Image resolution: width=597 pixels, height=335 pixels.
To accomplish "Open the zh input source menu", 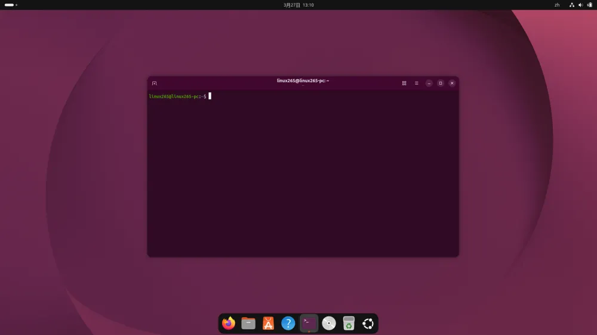I will (x=557, y=5).
